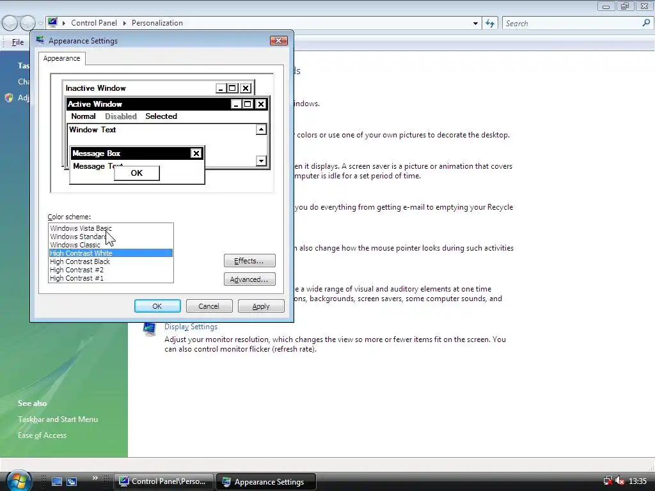Screen dimensions: 655x491
Task: Click preview Message Box close X
Action: click(196, 153)
